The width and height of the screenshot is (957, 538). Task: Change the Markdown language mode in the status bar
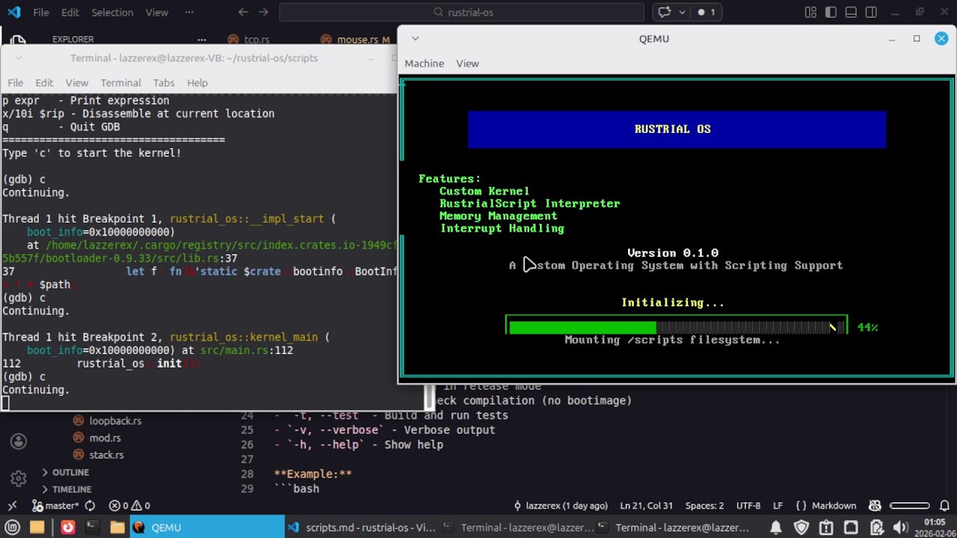click(834, 506)
